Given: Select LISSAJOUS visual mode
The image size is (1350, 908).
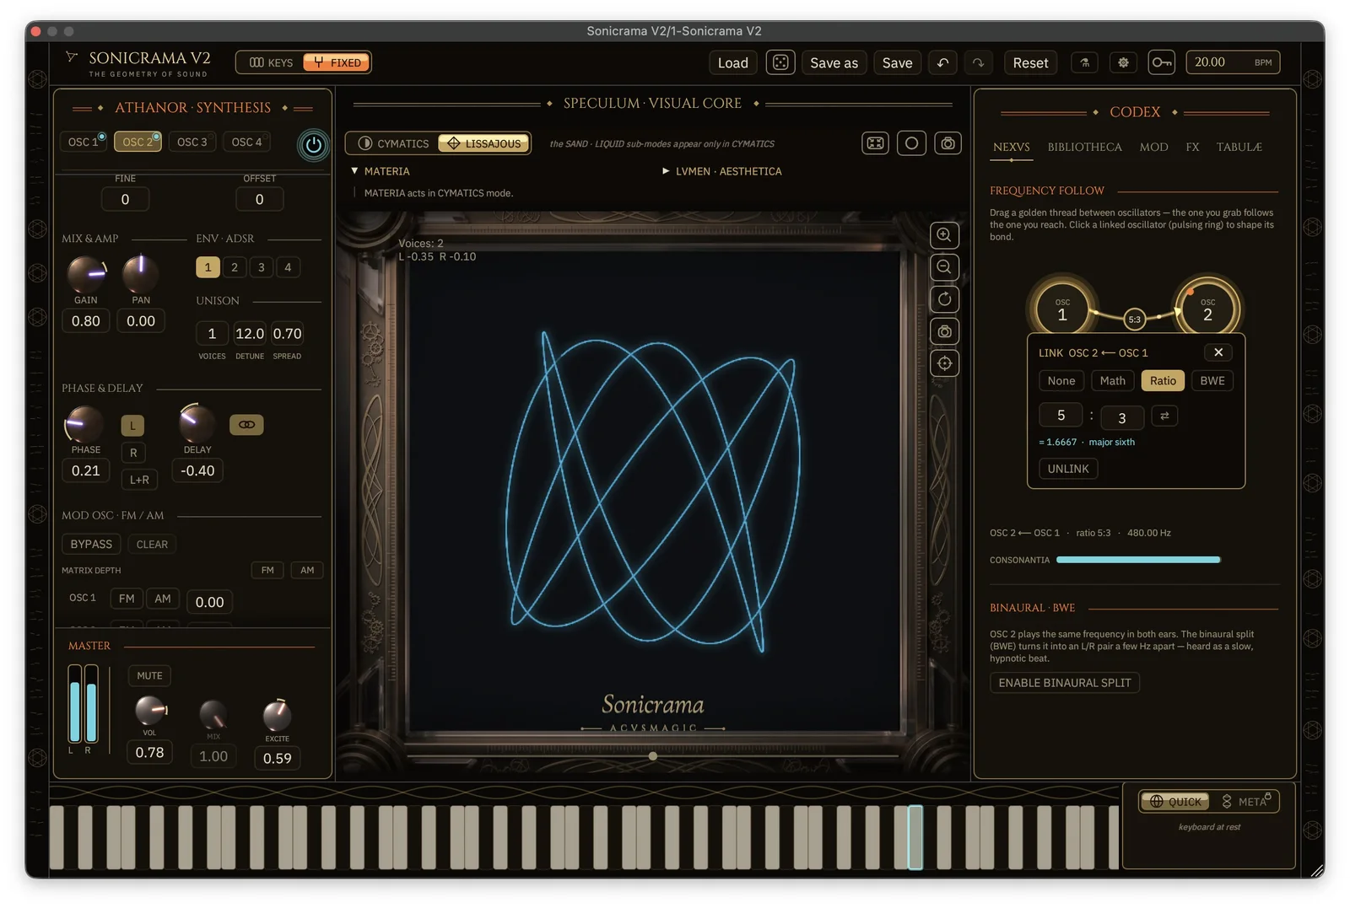Looking at the screenshot, I should tap(484, 143).
